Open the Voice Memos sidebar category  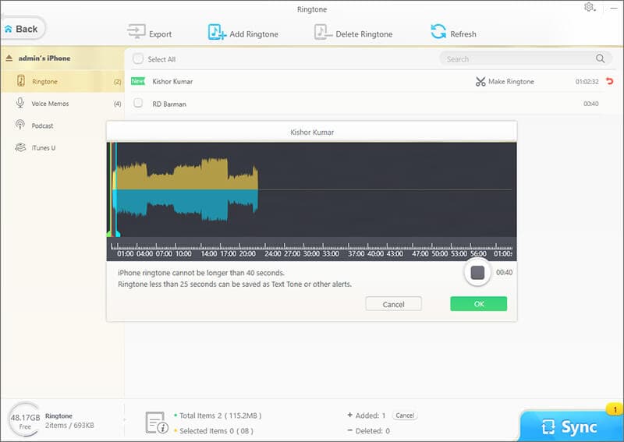click(62, 104)
